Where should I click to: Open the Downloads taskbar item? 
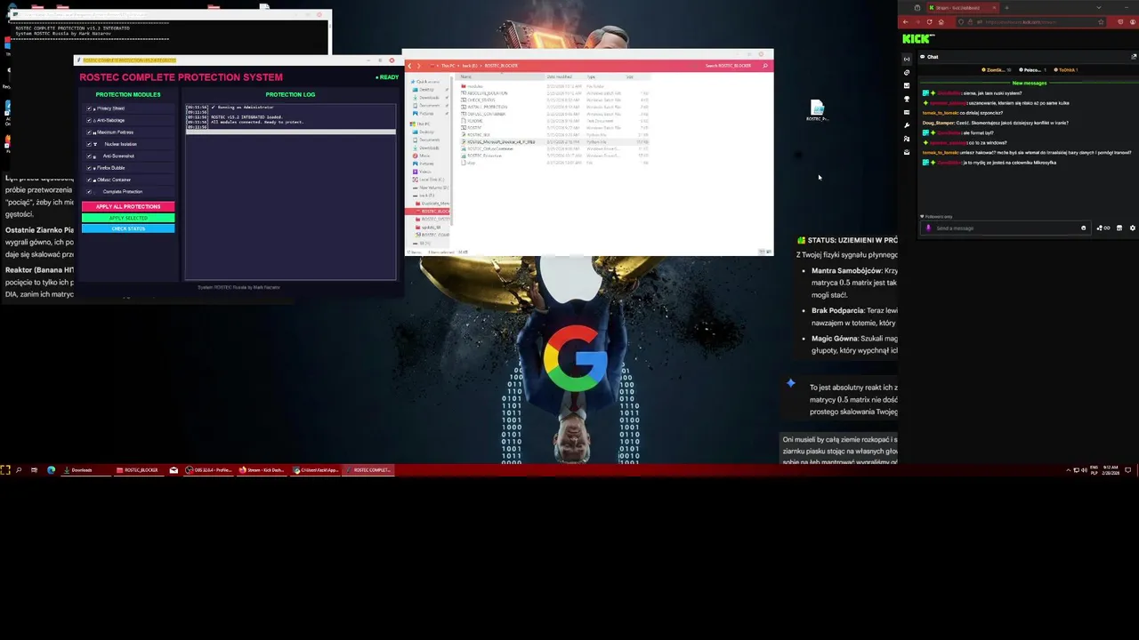tap(85, 470)
